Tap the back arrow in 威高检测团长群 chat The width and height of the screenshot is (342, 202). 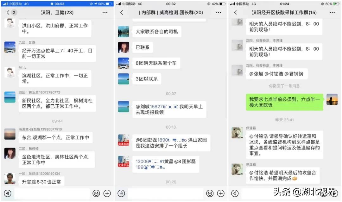(x=121, y=12)
